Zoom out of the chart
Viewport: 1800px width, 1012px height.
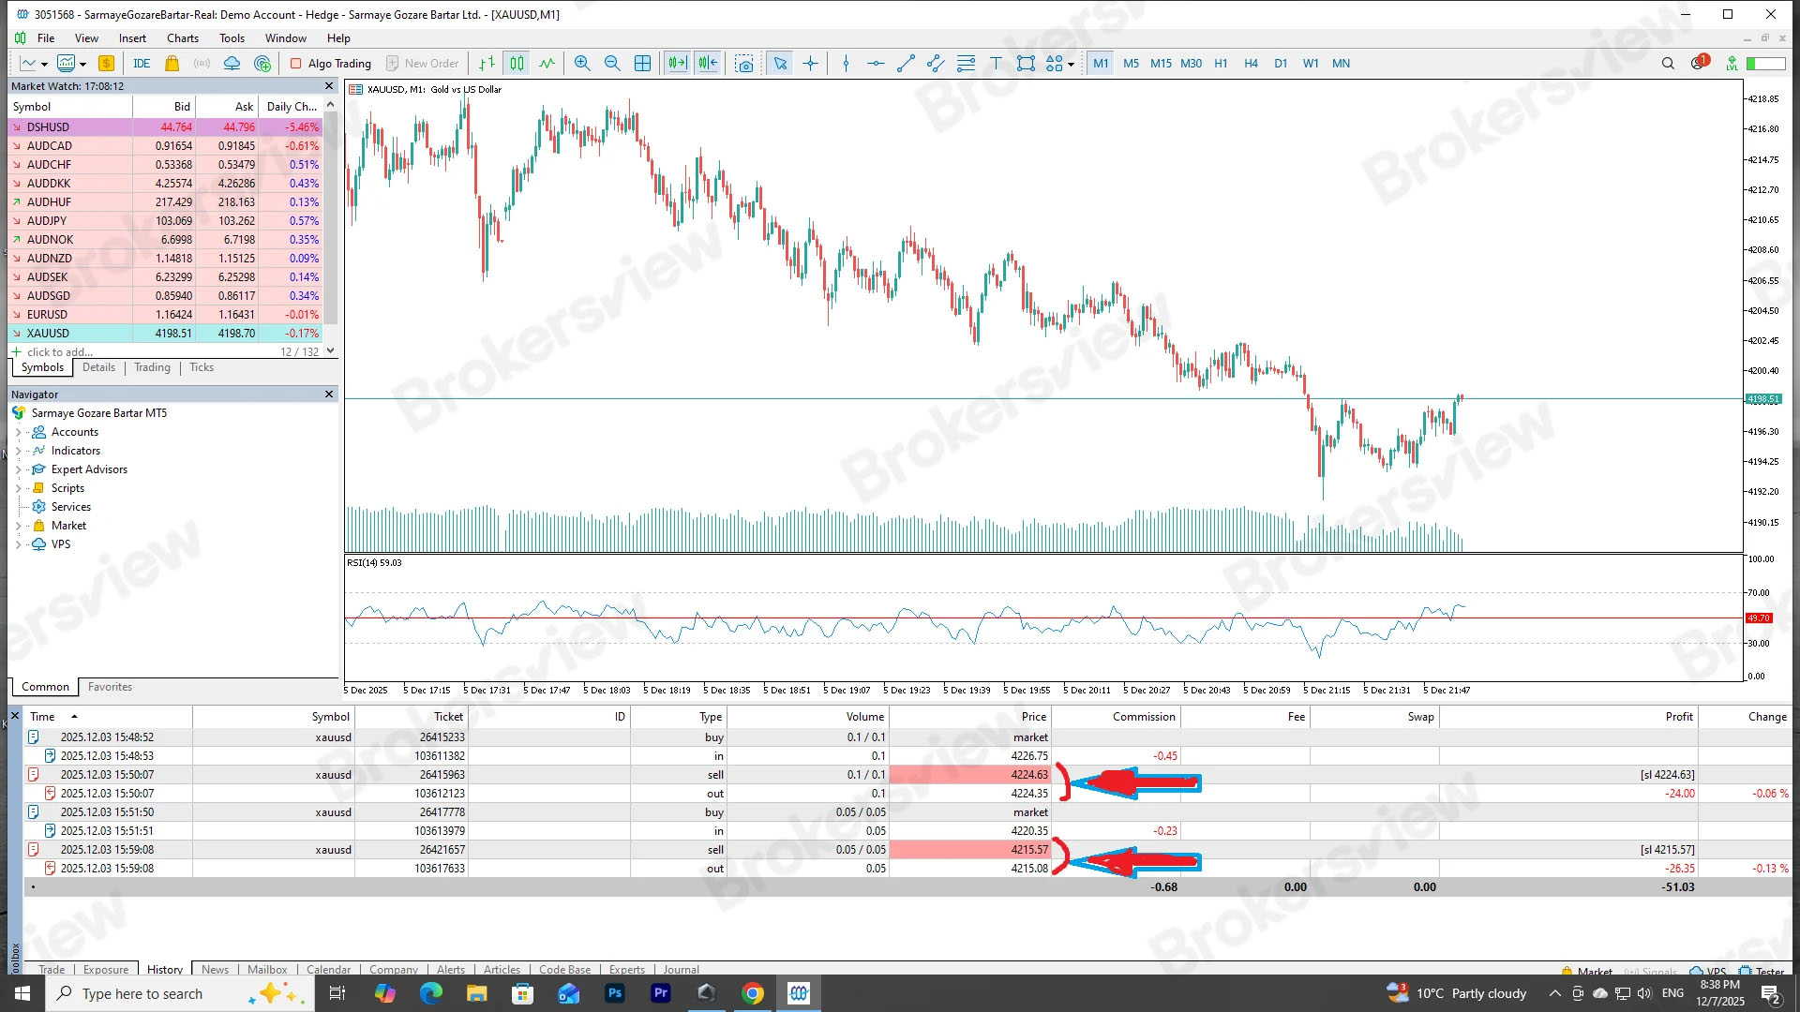[612, 64]
